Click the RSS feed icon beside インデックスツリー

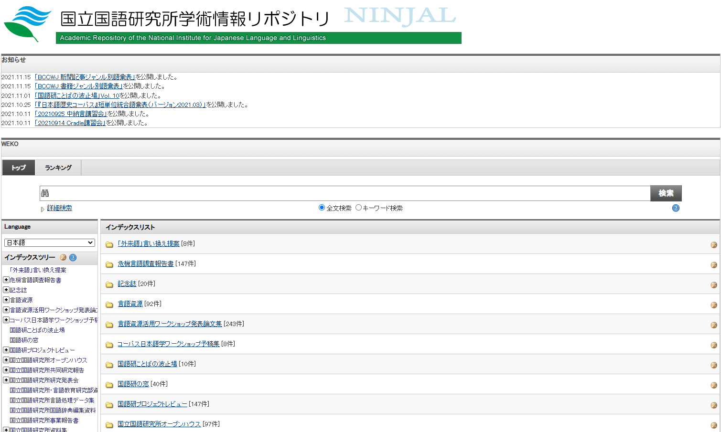[x=63, y=258]
